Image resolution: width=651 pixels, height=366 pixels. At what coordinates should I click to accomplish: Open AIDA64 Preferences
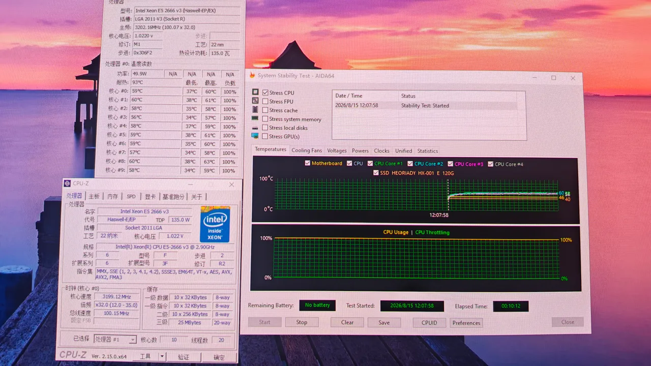(466, 323)
